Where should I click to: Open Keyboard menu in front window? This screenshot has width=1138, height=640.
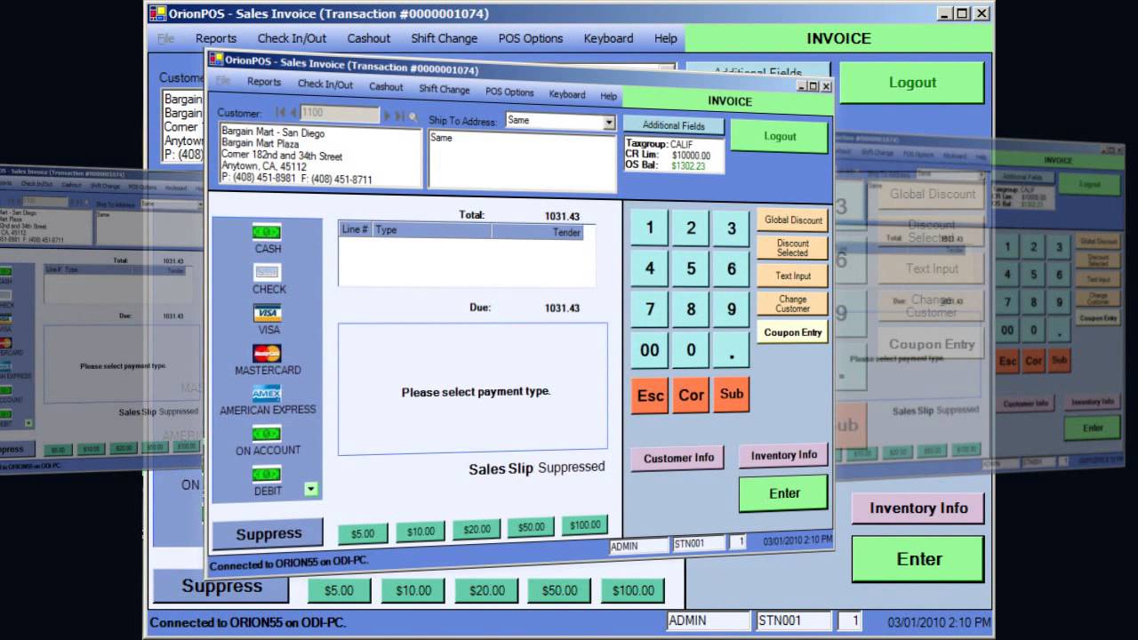(x=567, y=94)
